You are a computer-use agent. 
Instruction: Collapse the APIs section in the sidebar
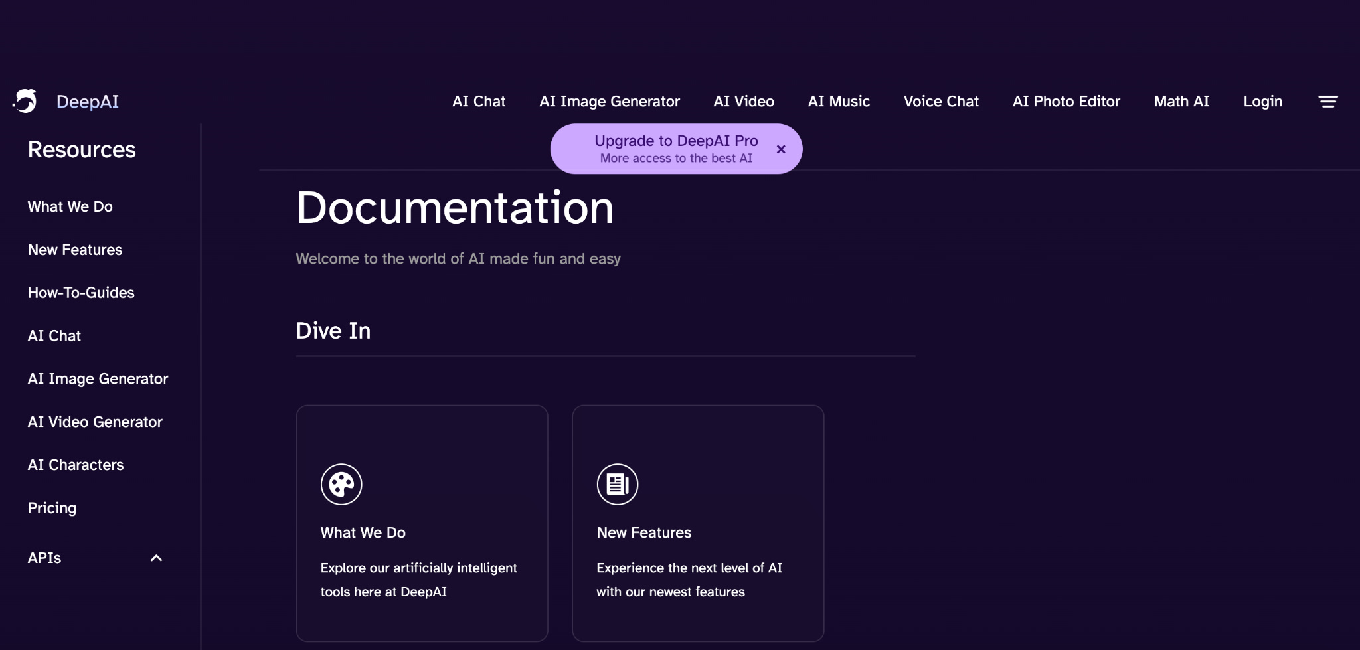click(x=157, y=558)
